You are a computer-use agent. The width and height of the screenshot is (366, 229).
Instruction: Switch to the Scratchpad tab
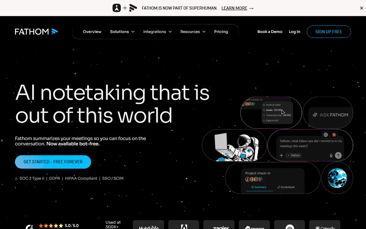(286, 187)
